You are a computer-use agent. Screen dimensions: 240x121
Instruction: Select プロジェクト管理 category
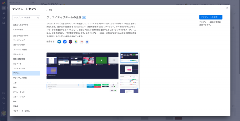(x=20, y=50)
